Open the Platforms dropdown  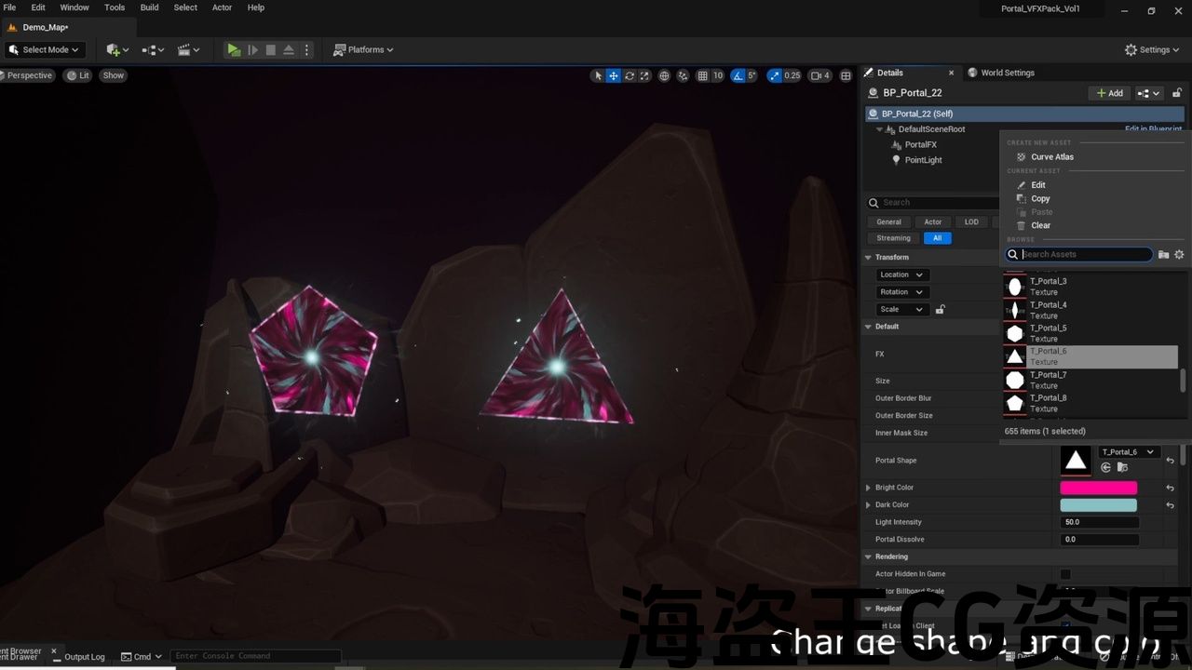(x=363, y=50)
